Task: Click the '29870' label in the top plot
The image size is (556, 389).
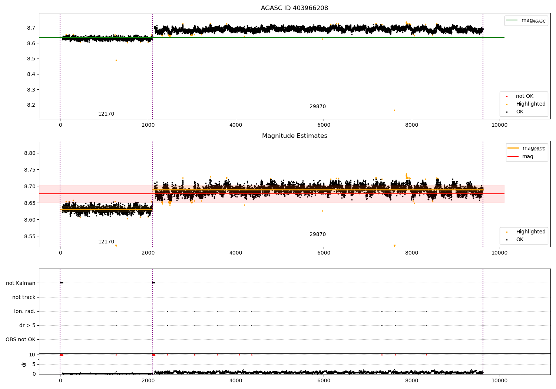Action: pyautogui.click(x=318, y=107)
